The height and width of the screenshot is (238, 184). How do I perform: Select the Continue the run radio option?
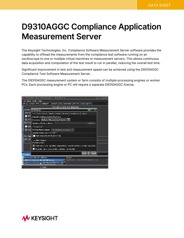pos(34,145)
